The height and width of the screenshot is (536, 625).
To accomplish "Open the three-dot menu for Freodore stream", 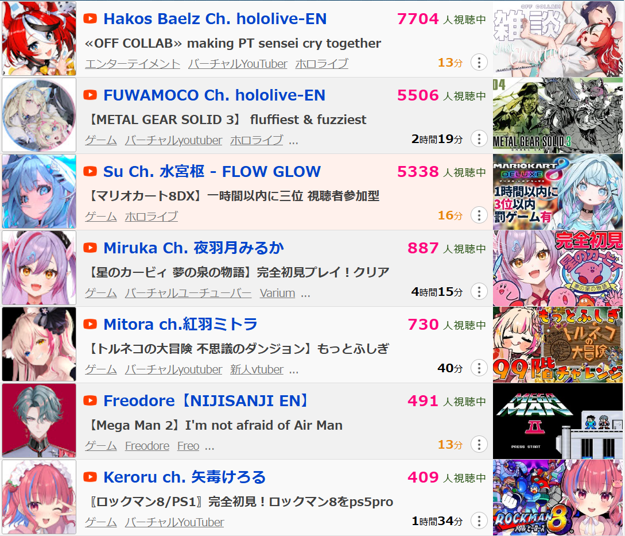I will point(479,444).
